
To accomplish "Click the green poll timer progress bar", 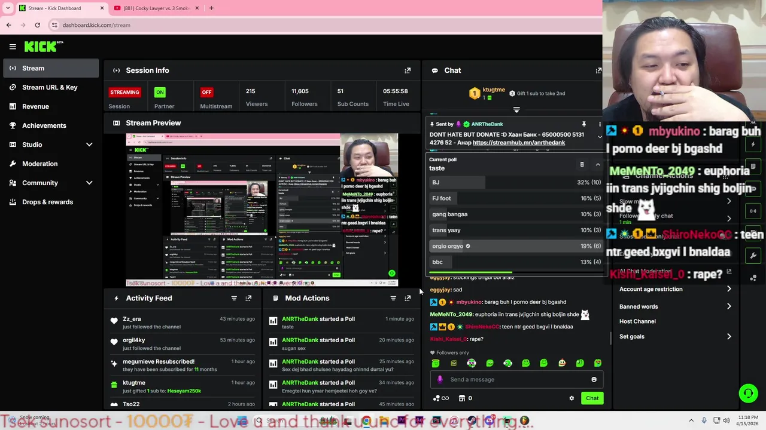I will coord(471,272).
